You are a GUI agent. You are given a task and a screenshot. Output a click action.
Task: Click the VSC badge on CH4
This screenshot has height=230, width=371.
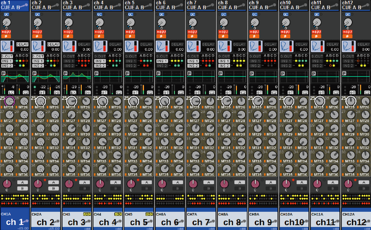point(118,214)
